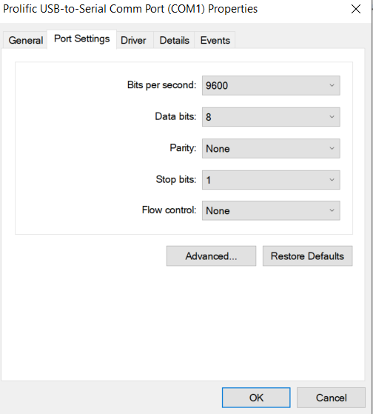Open the Stop bits field showing 1
This screenshot has width=373, height=414.
(x=271, y=180)
